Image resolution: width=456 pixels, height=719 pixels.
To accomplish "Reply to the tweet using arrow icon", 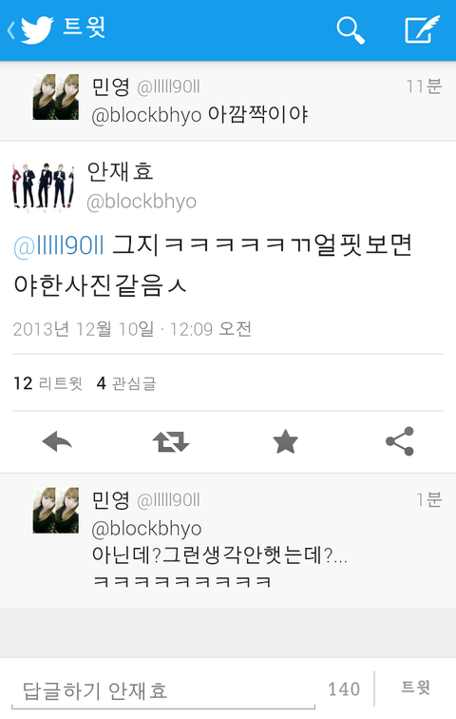I will (57, 441).
